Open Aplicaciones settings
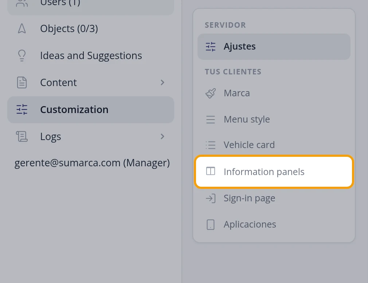Image resolution: width=368 pixels, height=283 pixels. coord(274,225)
